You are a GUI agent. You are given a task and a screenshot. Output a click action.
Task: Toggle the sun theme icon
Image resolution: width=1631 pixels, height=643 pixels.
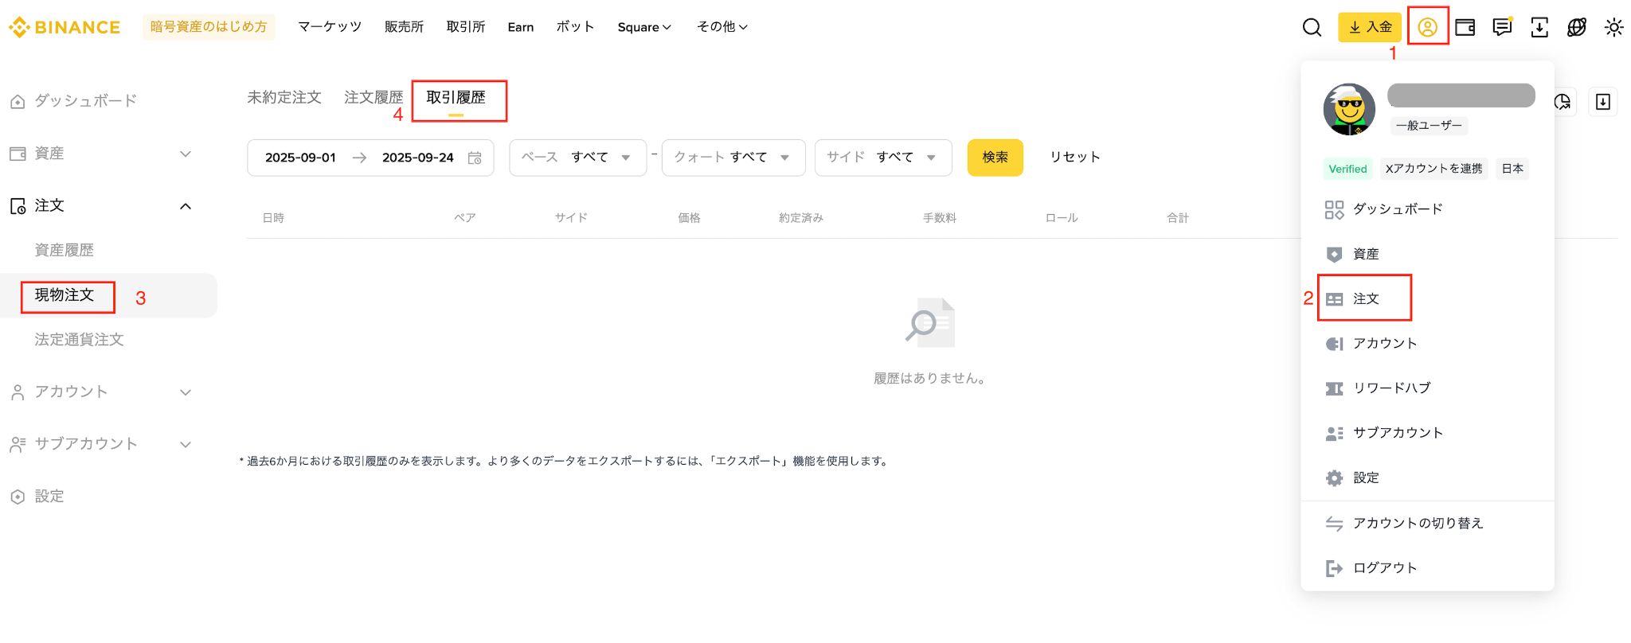(1614, 27)
